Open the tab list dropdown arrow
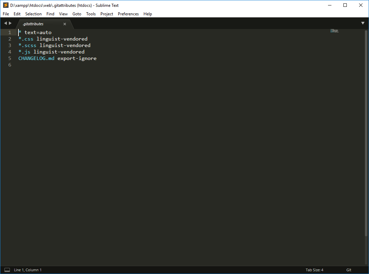The width and height of the screenshot is (369, 274). [x=363, y=23]
